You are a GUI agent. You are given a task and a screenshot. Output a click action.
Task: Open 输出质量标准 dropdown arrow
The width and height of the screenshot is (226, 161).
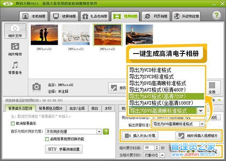point(202,124)
